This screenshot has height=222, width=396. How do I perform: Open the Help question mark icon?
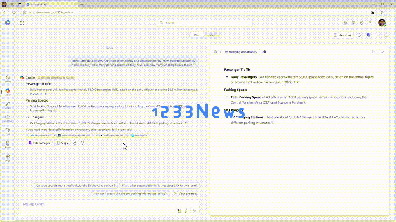370,23
